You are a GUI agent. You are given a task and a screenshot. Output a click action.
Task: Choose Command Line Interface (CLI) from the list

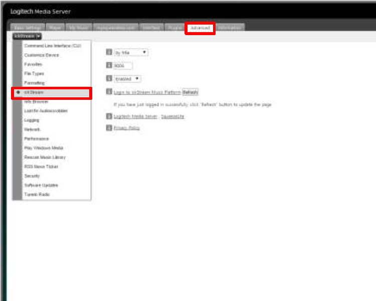coord(53,46)
